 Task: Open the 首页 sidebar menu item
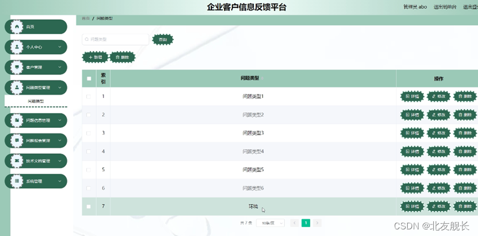point(35,26)
